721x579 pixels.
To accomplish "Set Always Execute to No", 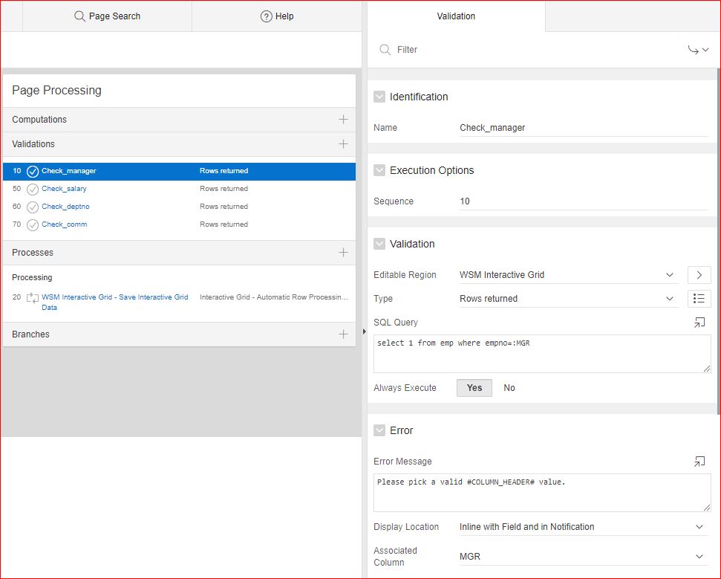I will (509, 388).
